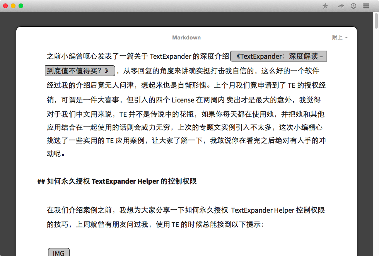Open the outline list navigation icon
379x256 pixels.
click(x=365, y=6)
